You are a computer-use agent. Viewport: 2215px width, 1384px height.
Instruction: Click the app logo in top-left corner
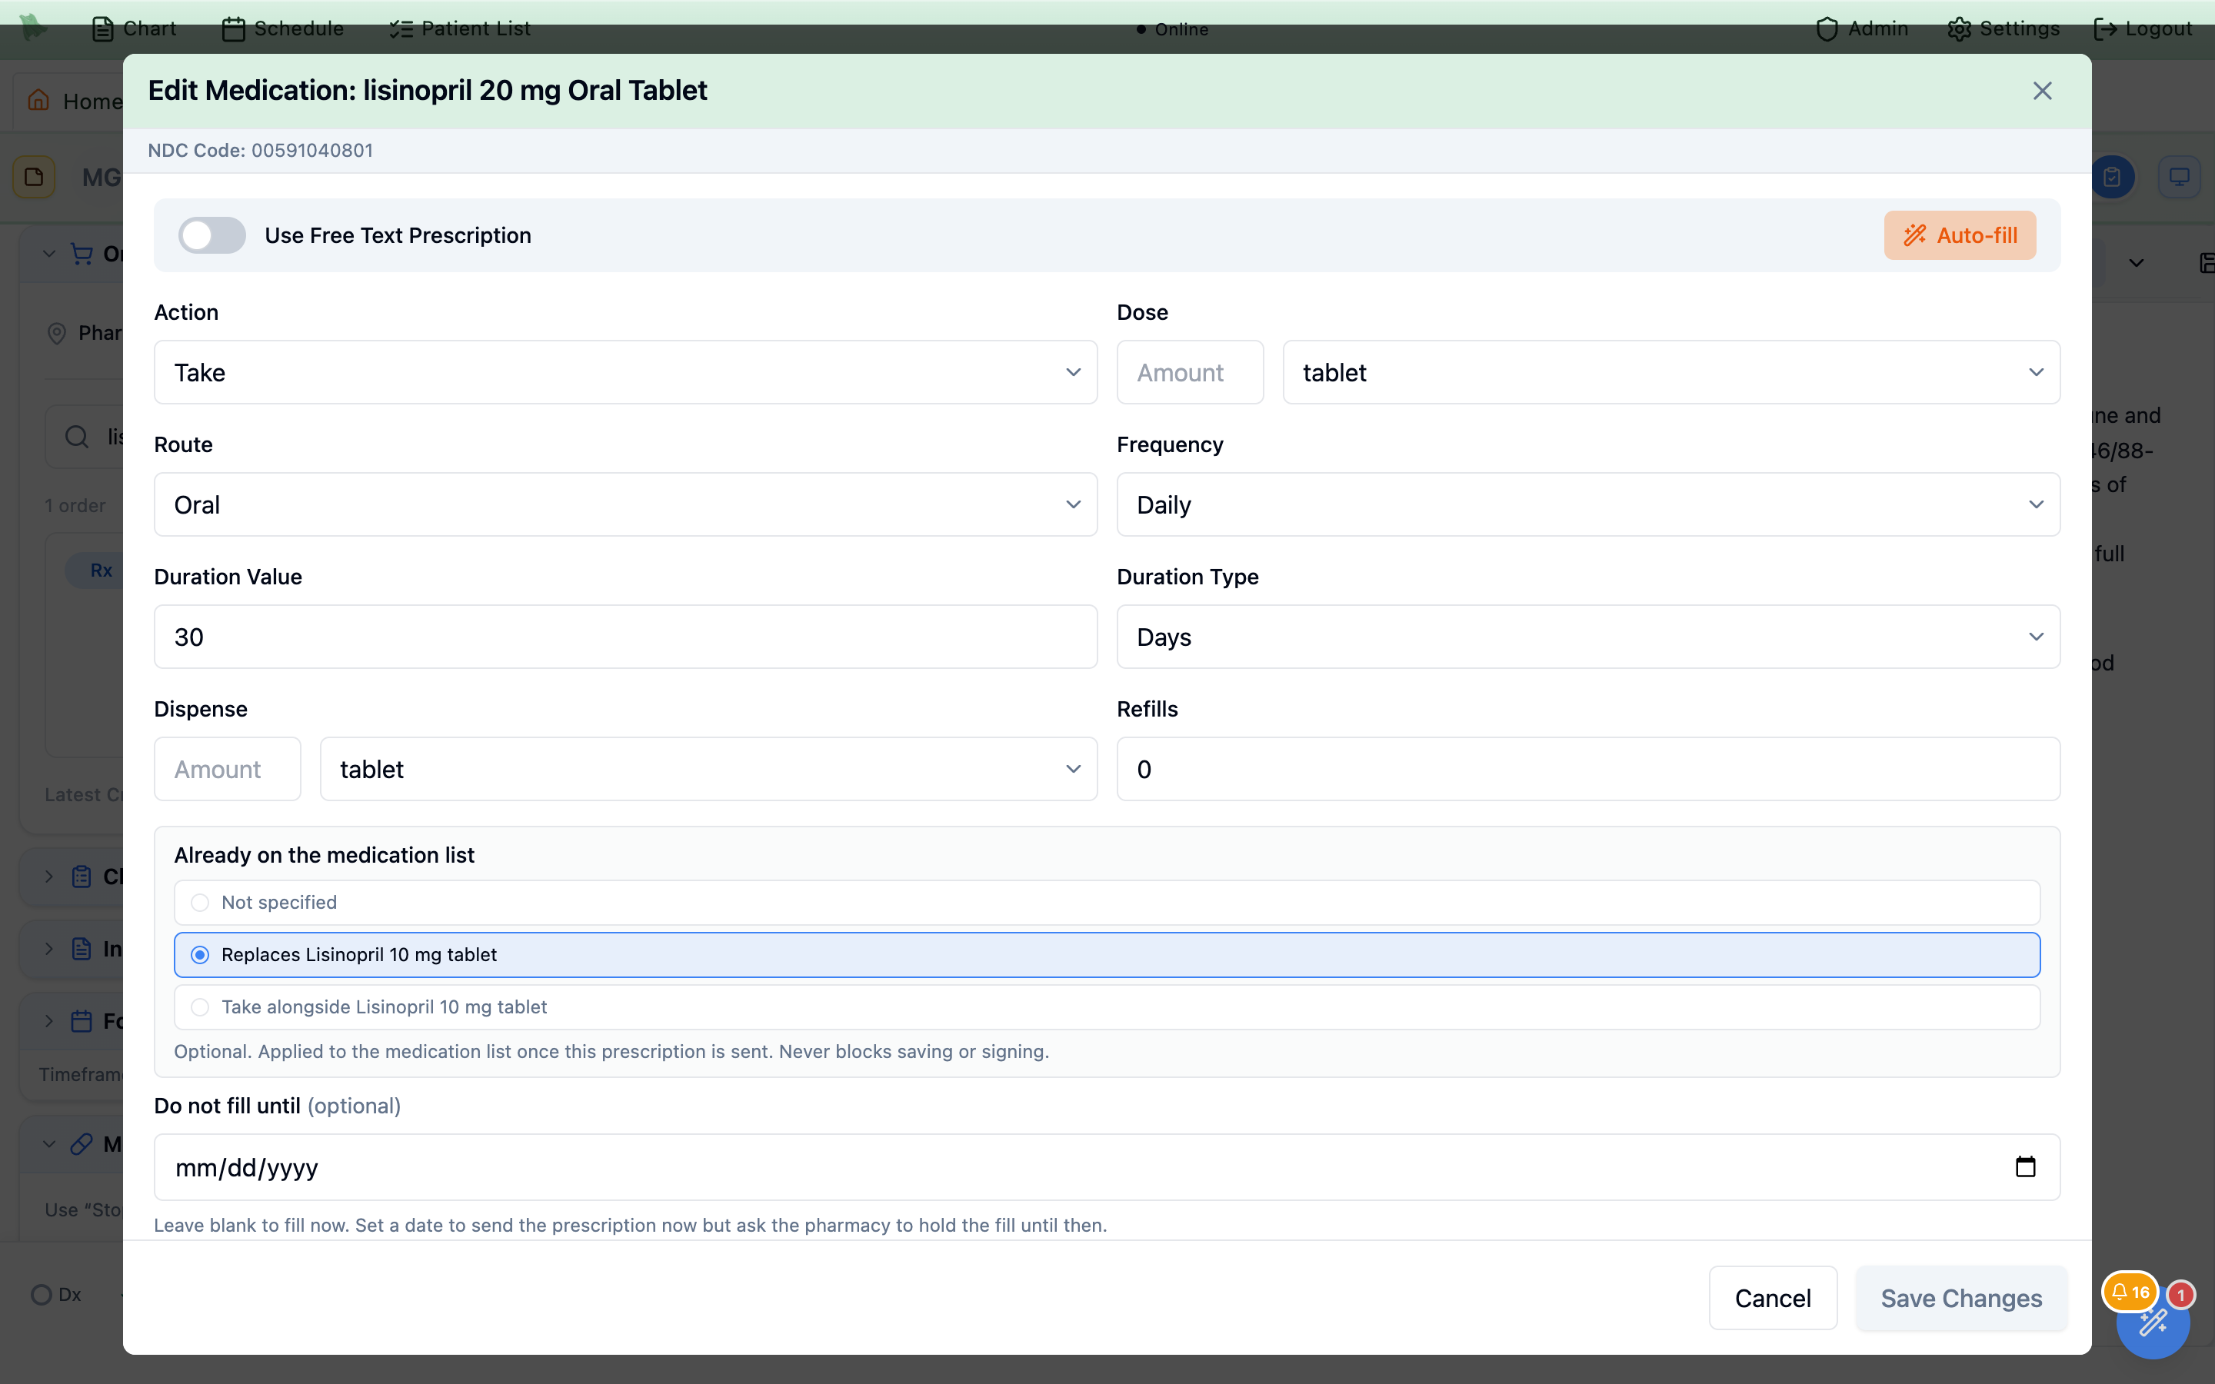[x=33, y=28]
